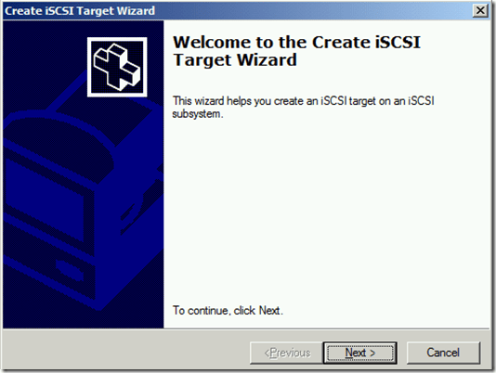This screenshot has height=373, width=496.
Task: Close the wizard with the X button
Action: coord(480,10)
